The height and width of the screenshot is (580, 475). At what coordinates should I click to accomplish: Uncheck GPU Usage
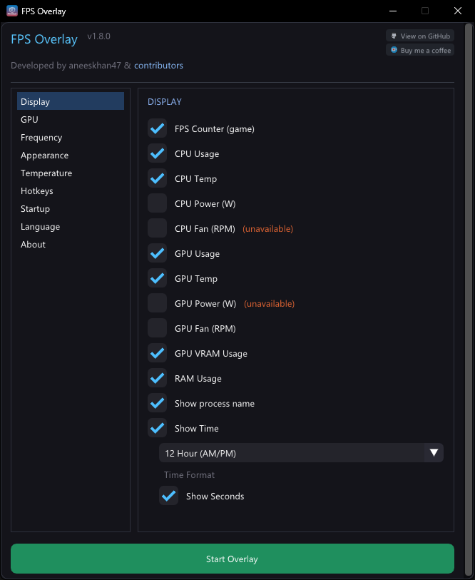[x=157, y=253]
